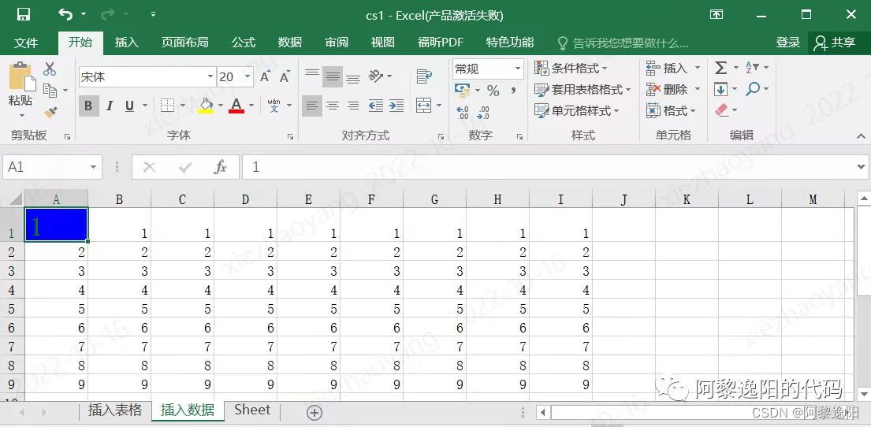Open 套用表格格式 table format menu

click(583, 89)
